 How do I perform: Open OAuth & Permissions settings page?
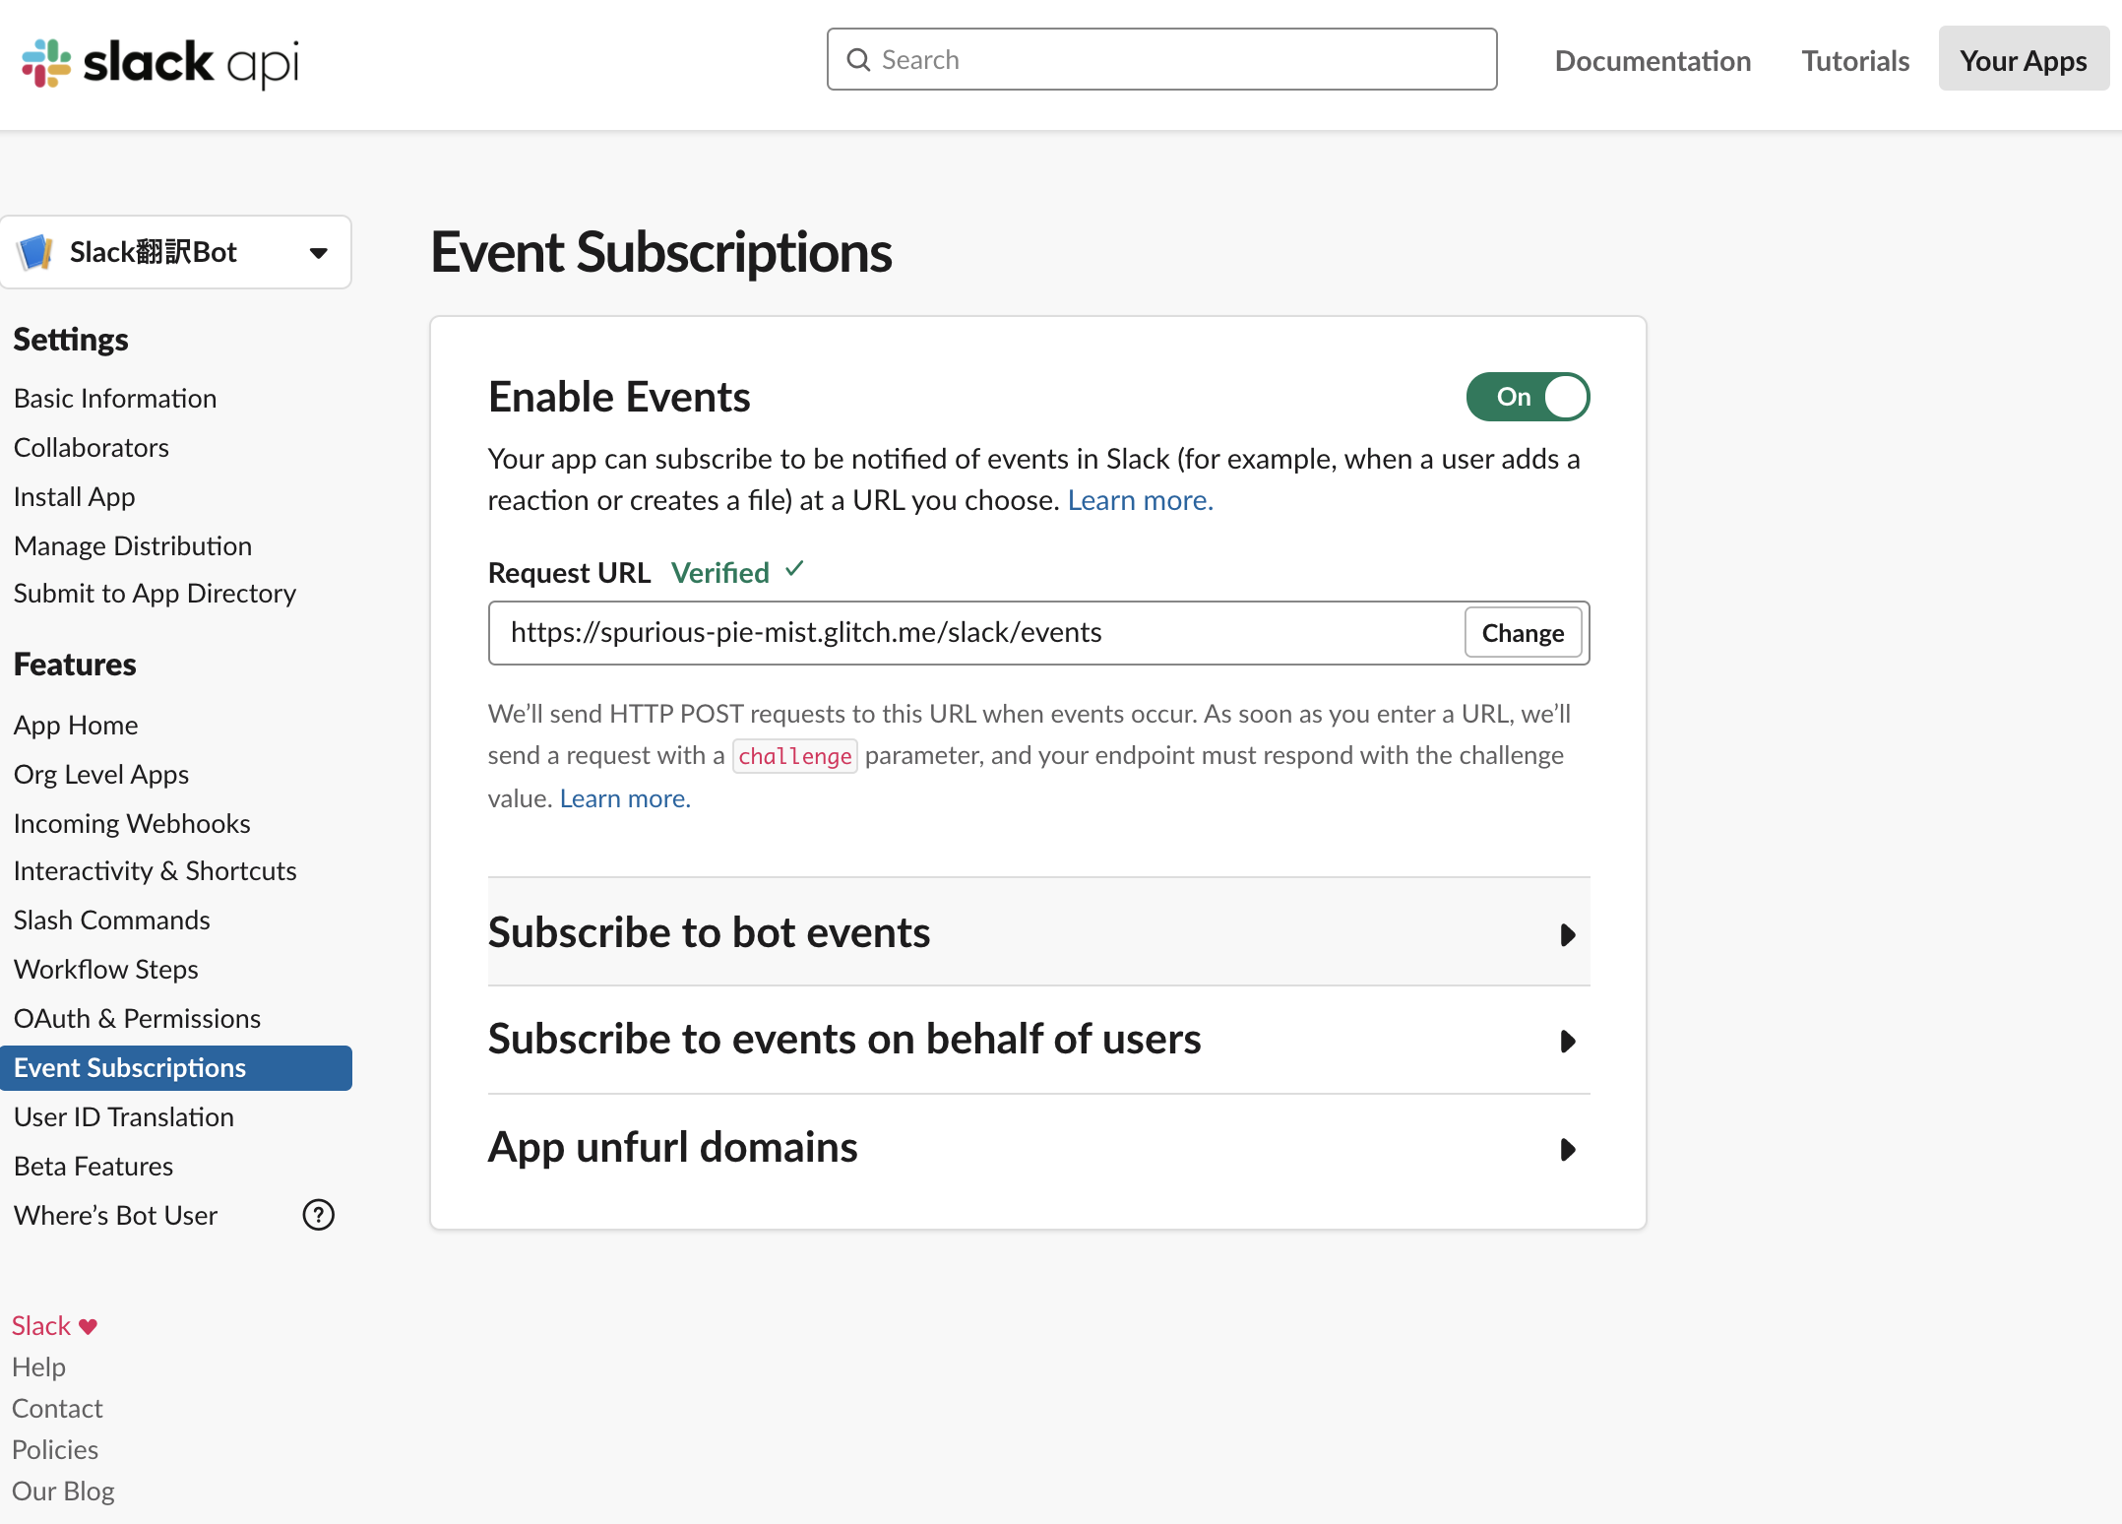(137, 1018)
